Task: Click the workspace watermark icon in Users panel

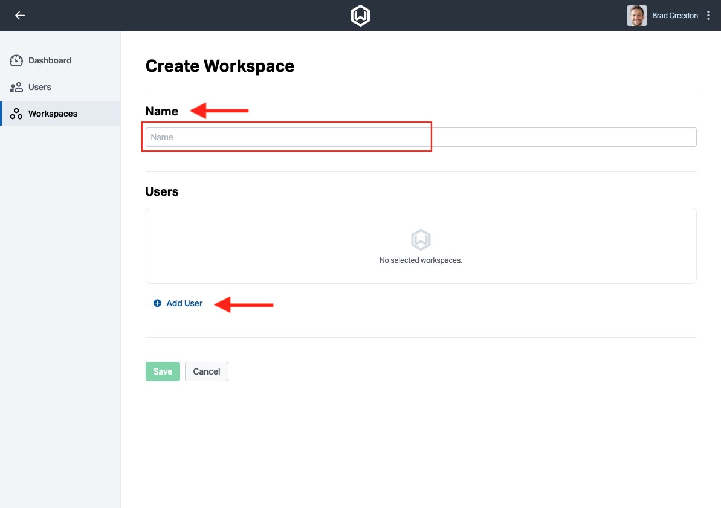Action: 421,239
